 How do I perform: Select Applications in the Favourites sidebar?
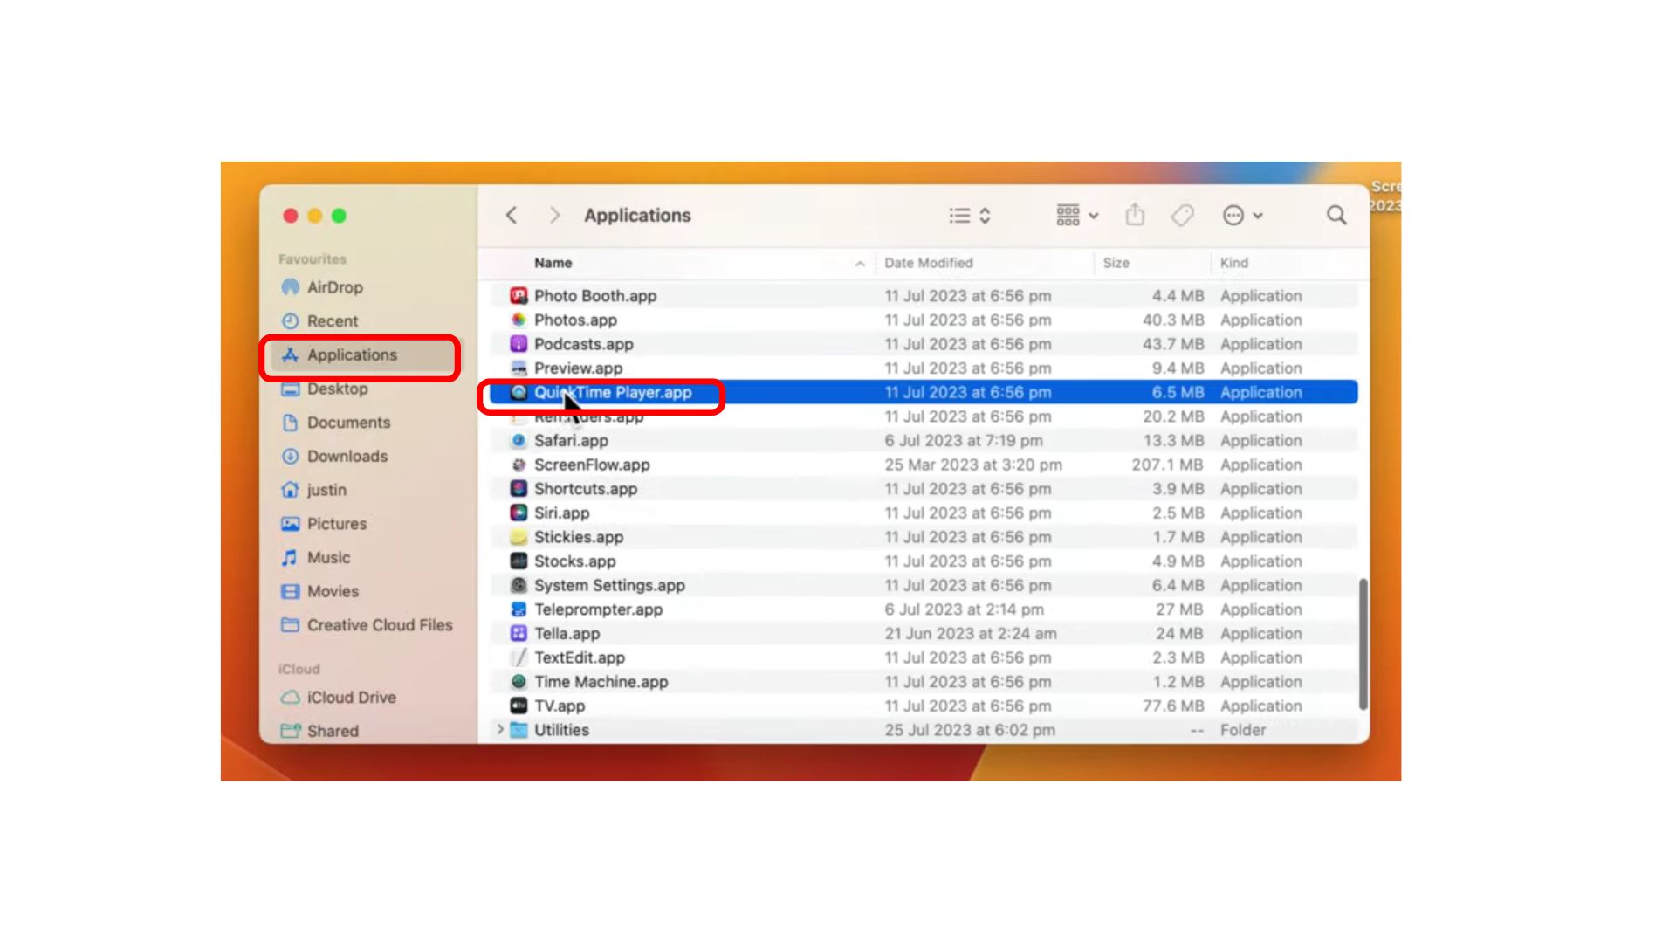point(353,354)
